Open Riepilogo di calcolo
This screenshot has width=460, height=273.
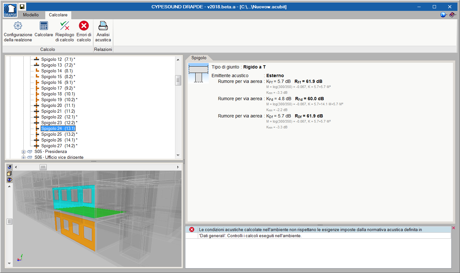click(x=65, y=31)
